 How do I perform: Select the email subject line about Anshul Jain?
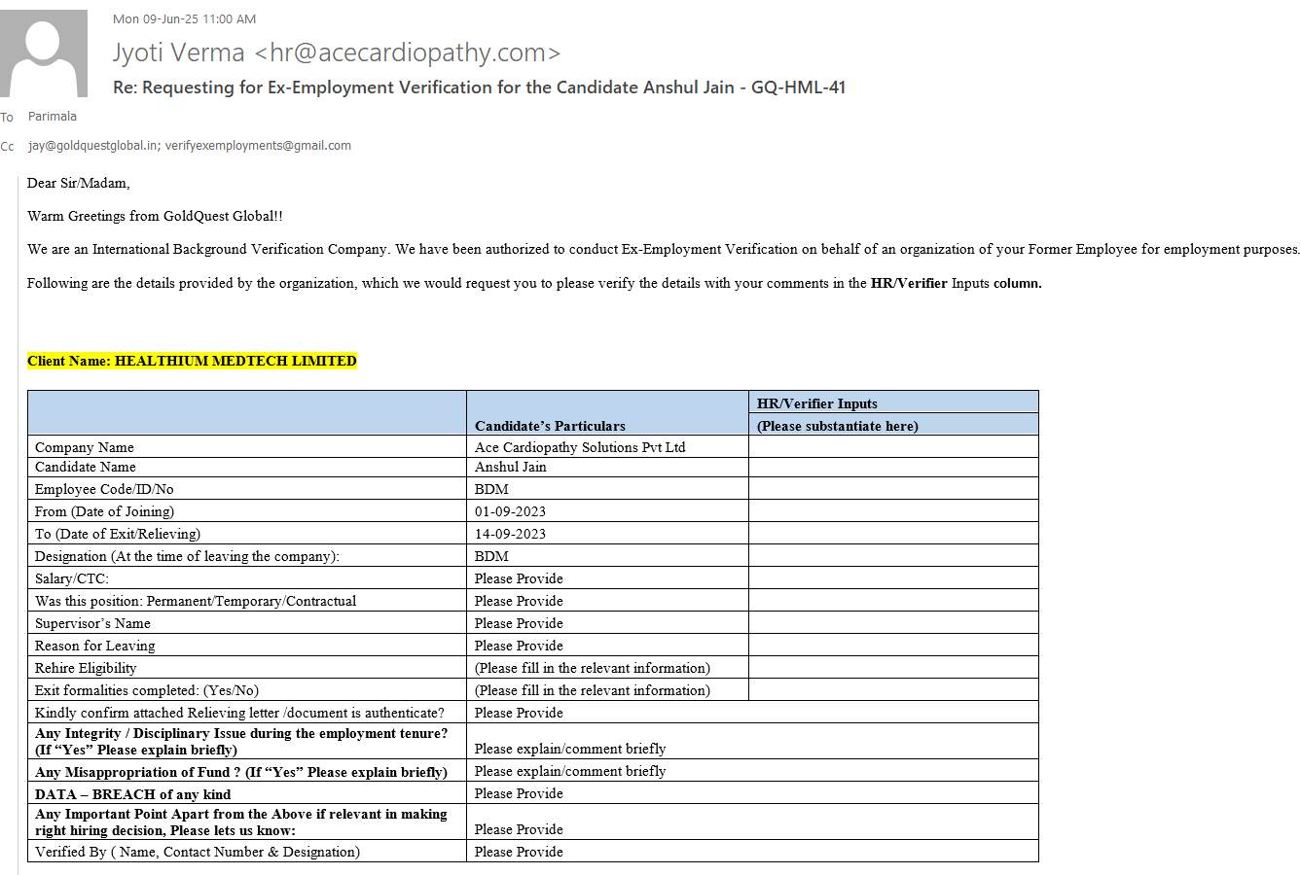point(480,87)
